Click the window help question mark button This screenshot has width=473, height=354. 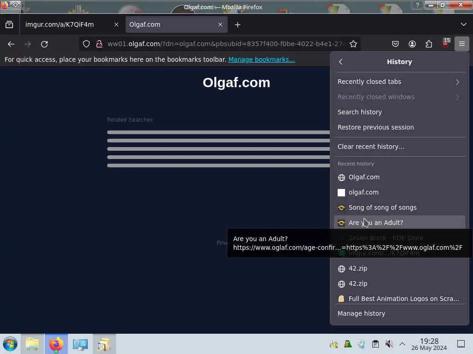[418, 5]
